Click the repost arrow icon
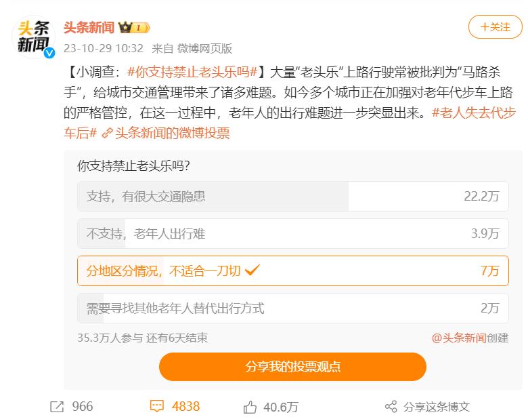This screenshot has height=419, width=528. pyautogui.click(x=57, y=406)
